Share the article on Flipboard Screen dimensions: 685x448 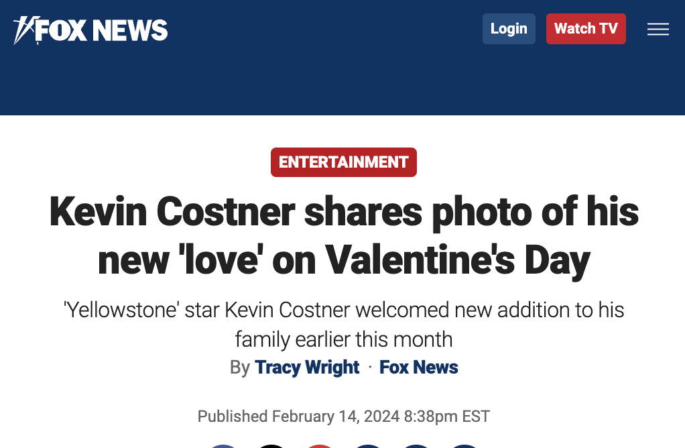[x=320, y=445]
